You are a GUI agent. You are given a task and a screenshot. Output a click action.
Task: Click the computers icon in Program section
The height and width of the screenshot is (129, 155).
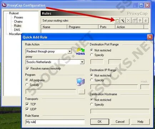pyautogui.click(x=80, y=82)
